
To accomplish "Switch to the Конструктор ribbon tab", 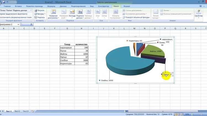I will coord(104,6).
